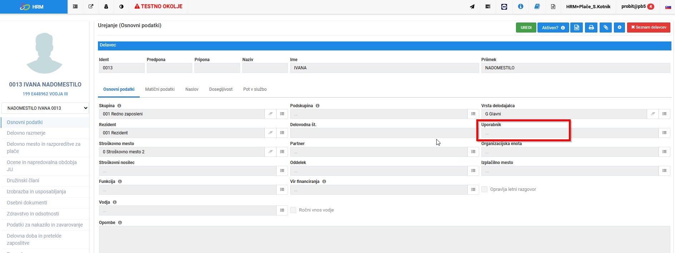
Task: Launch the TeamViewer remote support icon
Action: (x=504, y=6)
